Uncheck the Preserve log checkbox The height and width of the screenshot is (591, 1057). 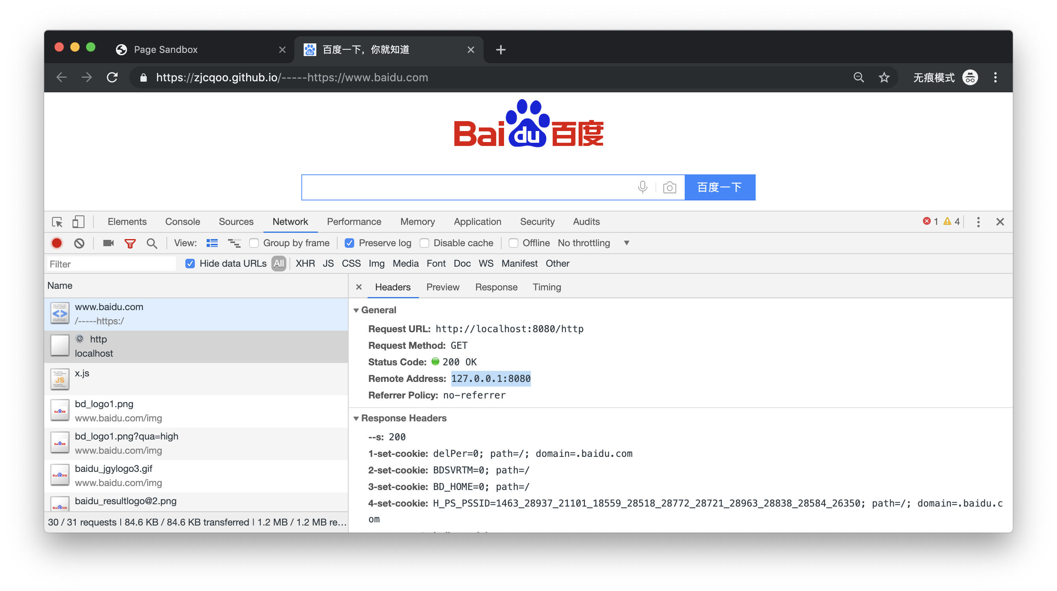coord(349,243)
